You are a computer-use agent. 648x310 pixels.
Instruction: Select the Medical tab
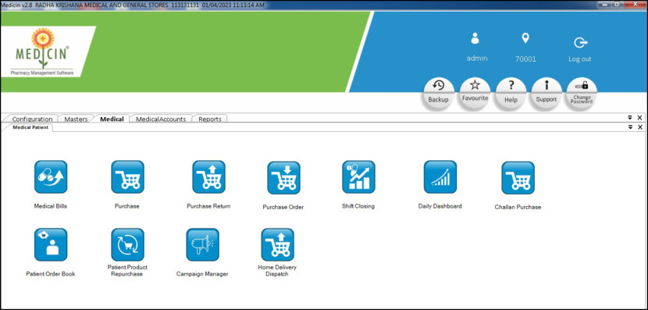tap(112, 119)
